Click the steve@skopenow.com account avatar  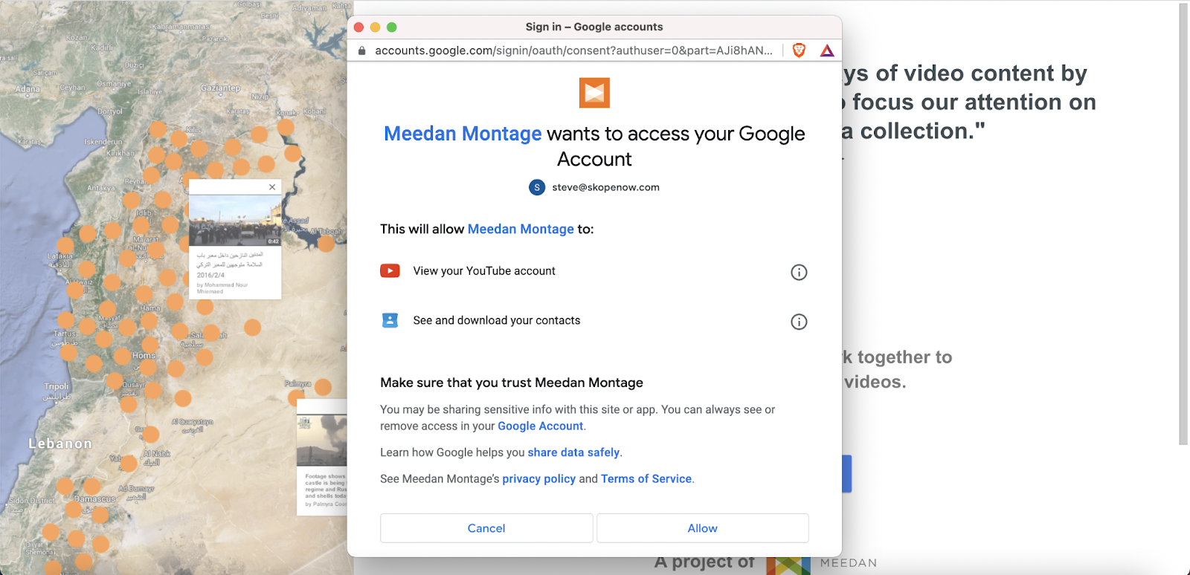click(x=537, y=187)
